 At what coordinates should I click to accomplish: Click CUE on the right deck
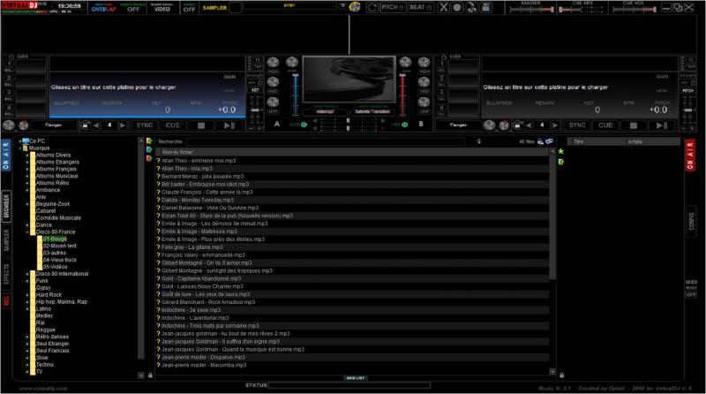click(x=605, y=125)
